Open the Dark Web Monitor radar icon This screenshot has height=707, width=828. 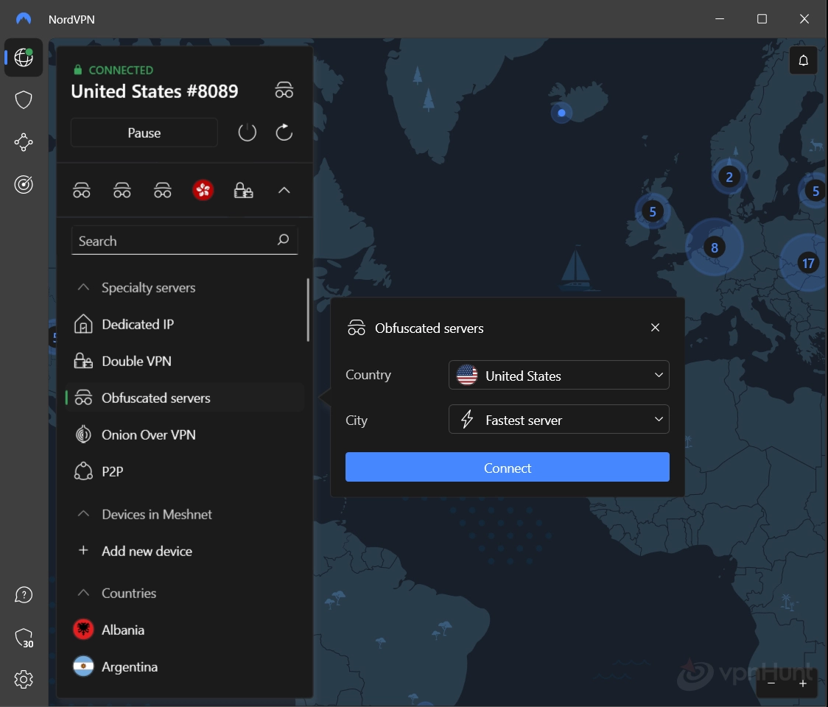coord(24,184)
